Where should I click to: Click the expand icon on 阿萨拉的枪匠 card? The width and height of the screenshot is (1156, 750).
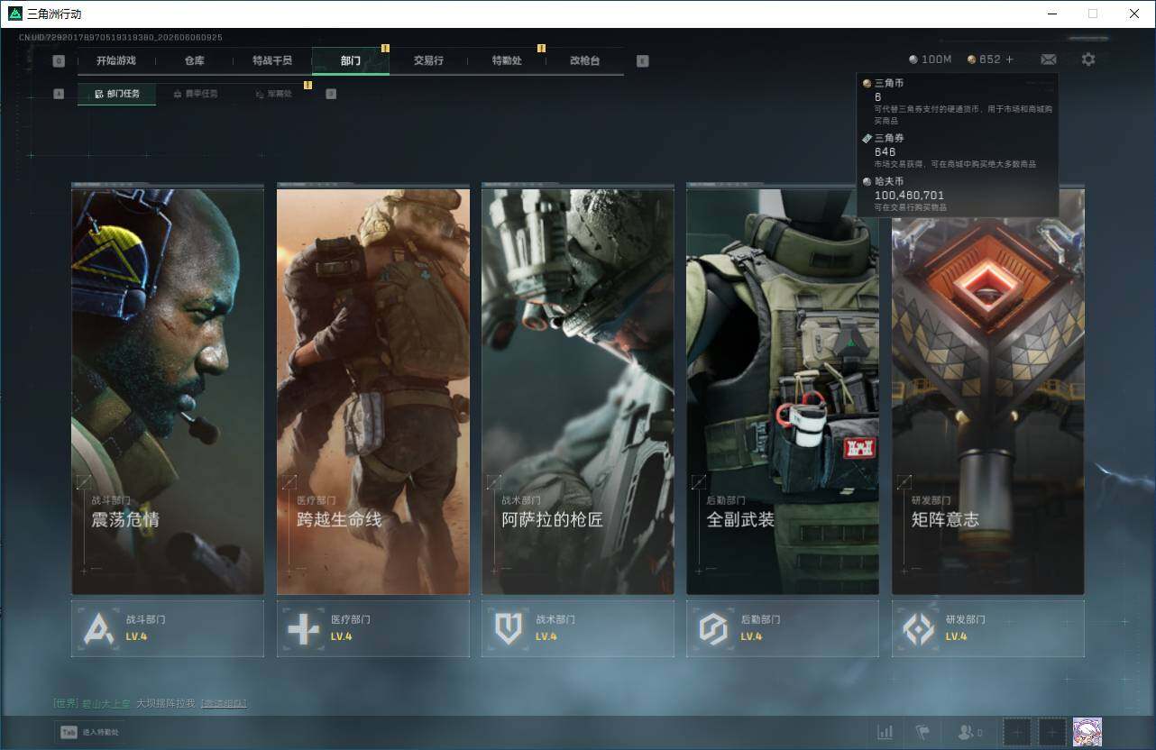[x=493, y=482]
